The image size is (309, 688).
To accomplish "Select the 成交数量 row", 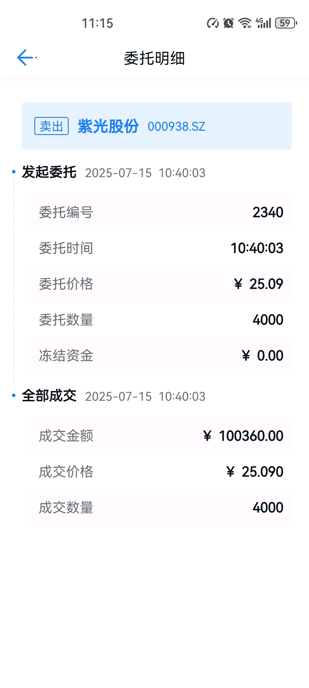I will coord(161,507).
